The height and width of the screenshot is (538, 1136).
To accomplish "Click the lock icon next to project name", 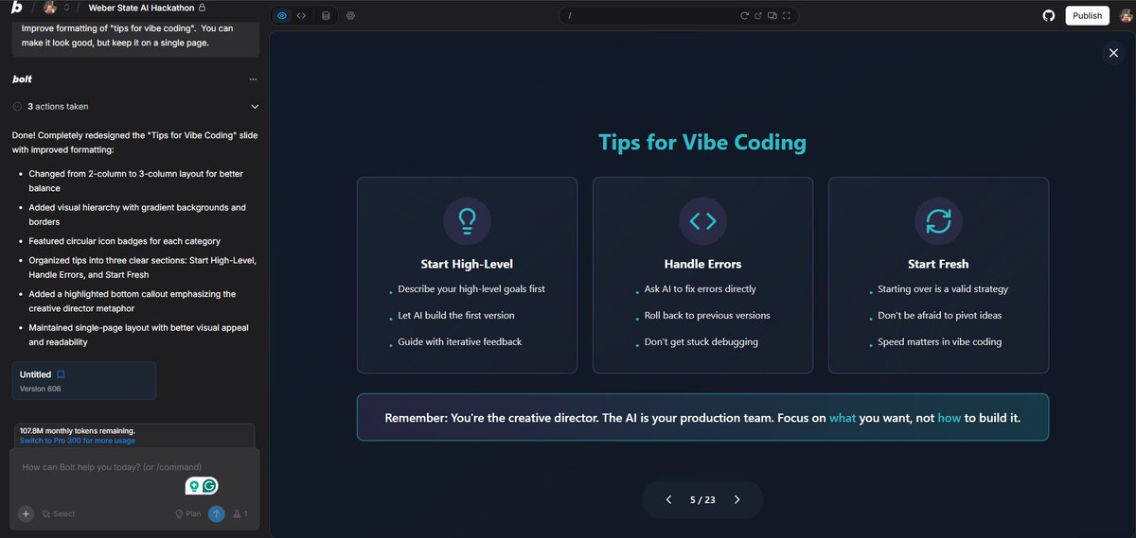I will [203, 8].
